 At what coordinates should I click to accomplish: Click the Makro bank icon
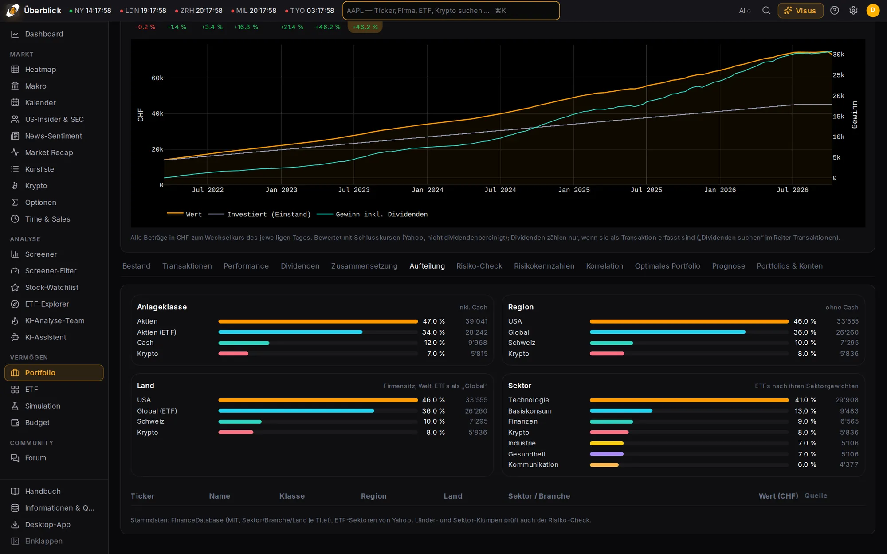(x=15, y=86)
